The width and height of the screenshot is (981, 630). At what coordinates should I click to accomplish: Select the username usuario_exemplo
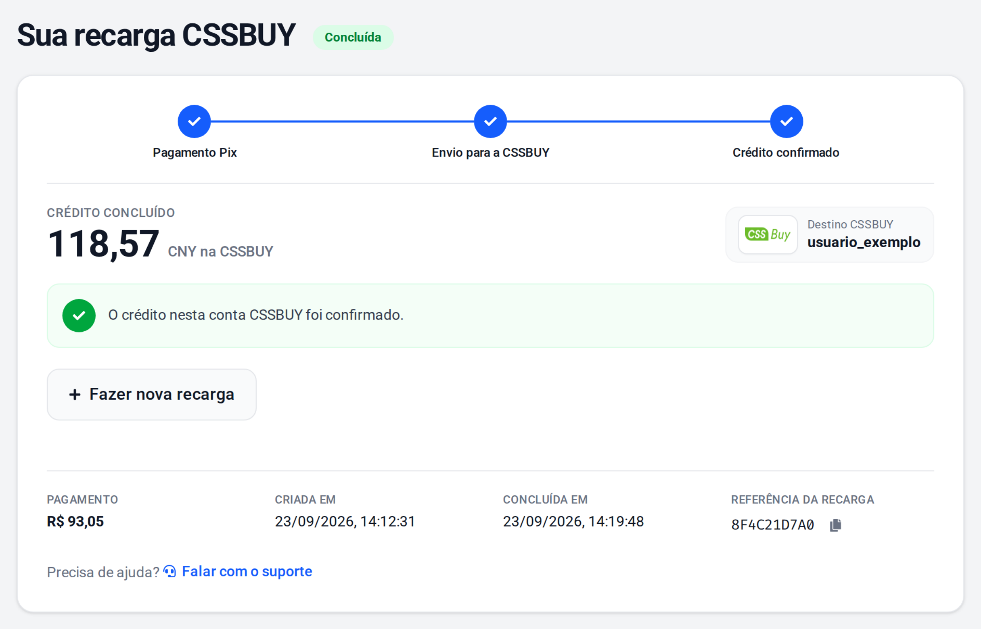tap(864, 242)
